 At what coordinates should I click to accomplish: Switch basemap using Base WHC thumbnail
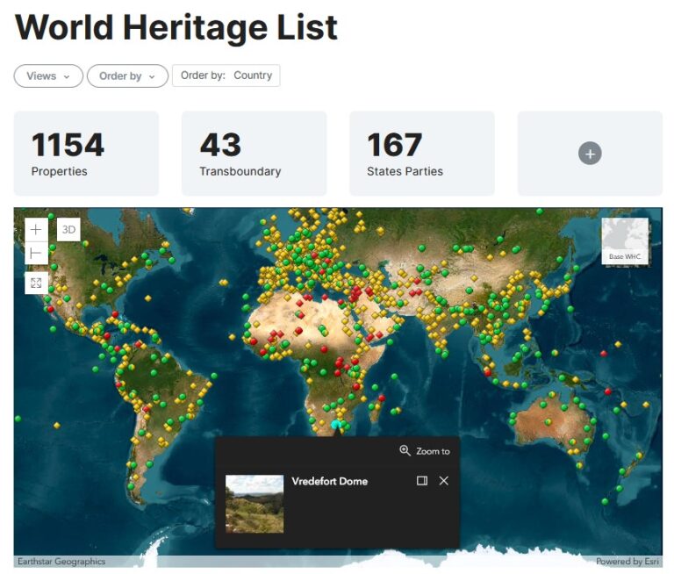click(x=625, y=240)
